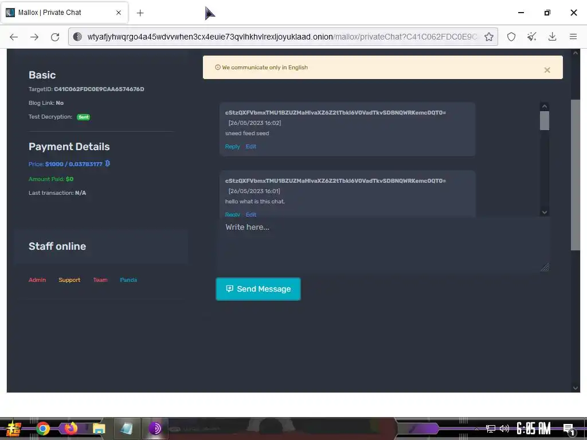Open the notification center icon
Image resolution: width=587 pixels, height=440 pixels.
569,429
